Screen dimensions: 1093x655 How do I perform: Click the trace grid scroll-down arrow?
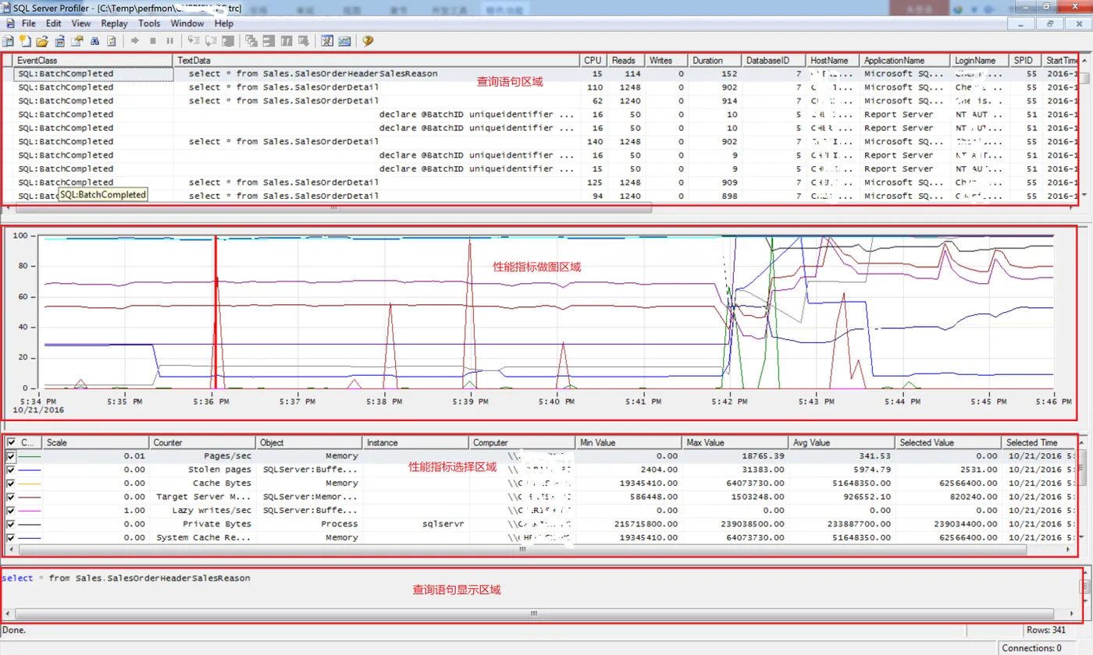point(1084,195)
